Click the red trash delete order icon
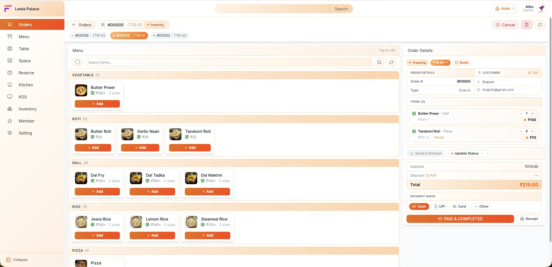 [527, 25]
